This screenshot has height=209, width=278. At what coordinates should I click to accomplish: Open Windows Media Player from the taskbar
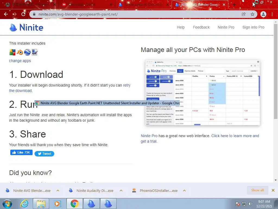(x=57, y=204)
